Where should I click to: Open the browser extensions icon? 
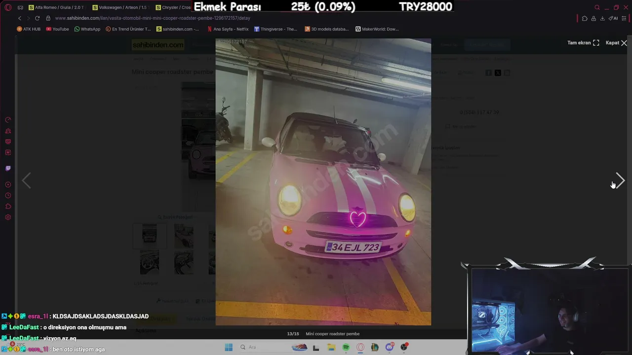pos(585,18)
